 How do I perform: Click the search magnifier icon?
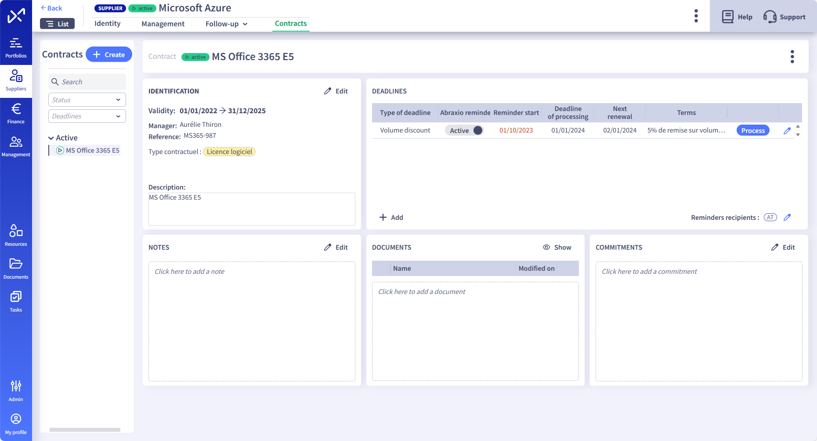pos(55,82)
